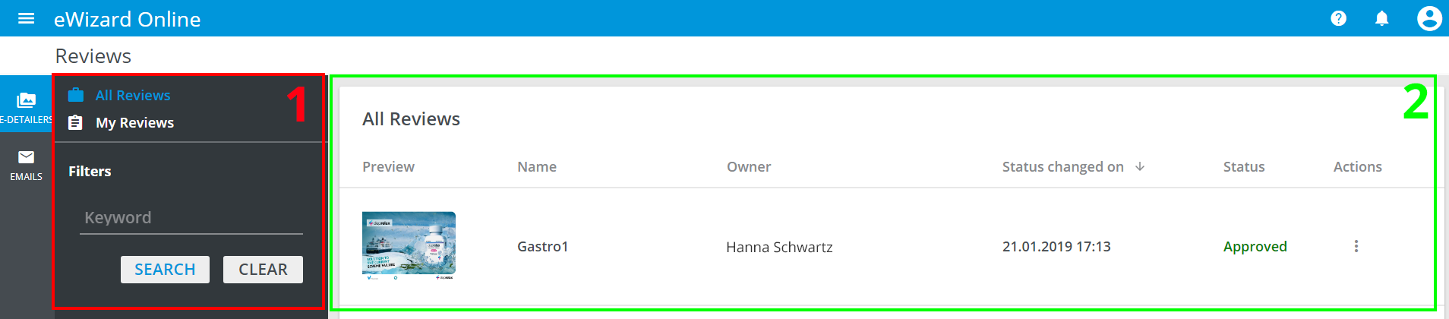1449x319 pixels.
Task: Click the My Reviews clipboard icon
Action: coord(76,122)
